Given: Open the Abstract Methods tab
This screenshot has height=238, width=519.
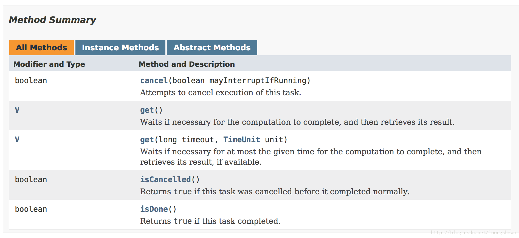Looking at the screenshot, I should point(212,48).
